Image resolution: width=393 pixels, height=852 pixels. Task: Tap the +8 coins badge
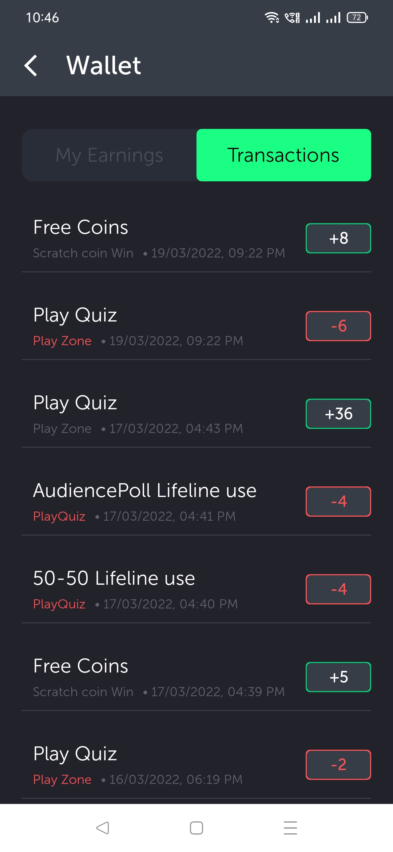coord(338,238)
